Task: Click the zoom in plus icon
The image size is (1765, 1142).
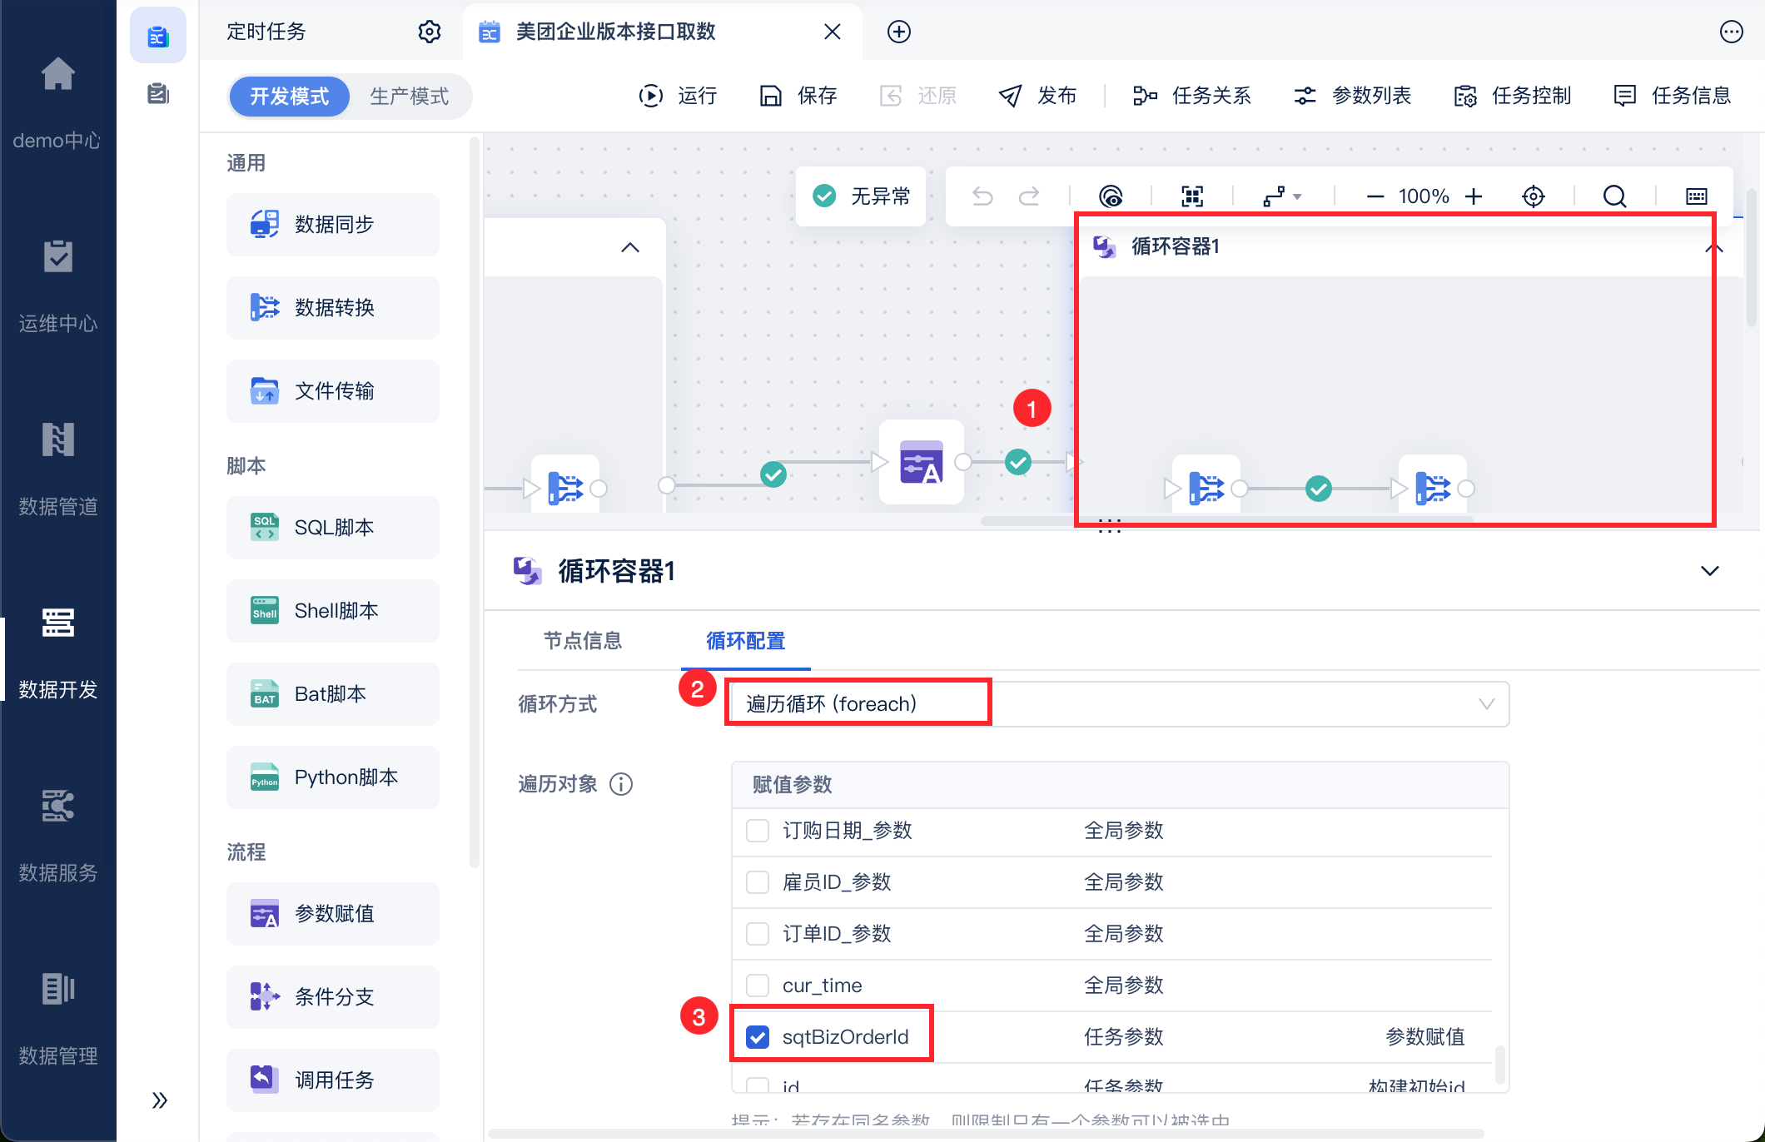Action: (x=1474, y=196)
